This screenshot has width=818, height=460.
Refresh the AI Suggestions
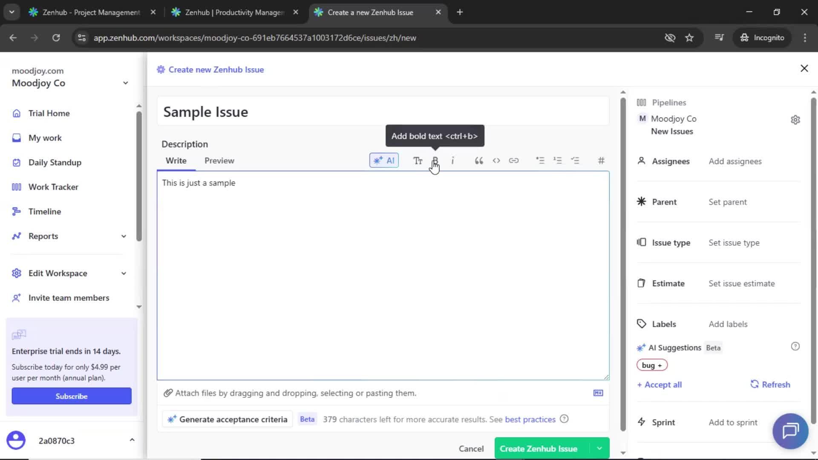[770, 384]
